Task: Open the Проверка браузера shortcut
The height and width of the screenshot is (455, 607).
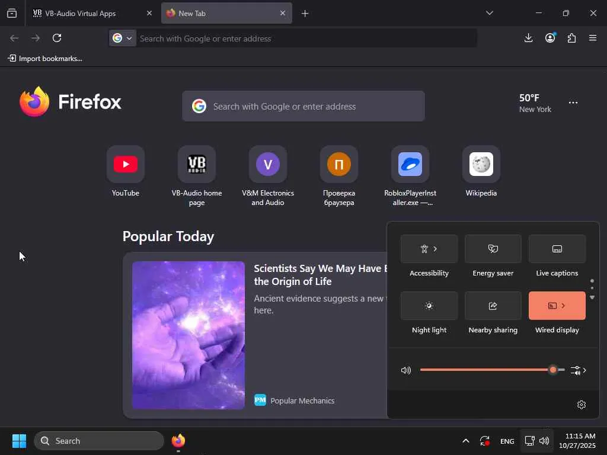Action: click(339, 164)
